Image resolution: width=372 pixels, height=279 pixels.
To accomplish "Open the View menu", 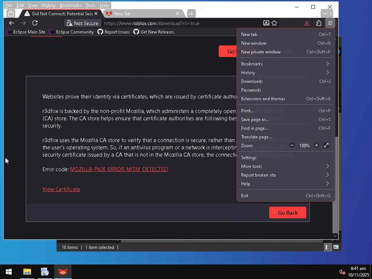I will (33, 5).
